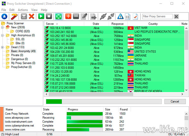Click the green auto-switch target icon
Image resolution: width=189 pixels, height=136 pixels.
[59, 16]
